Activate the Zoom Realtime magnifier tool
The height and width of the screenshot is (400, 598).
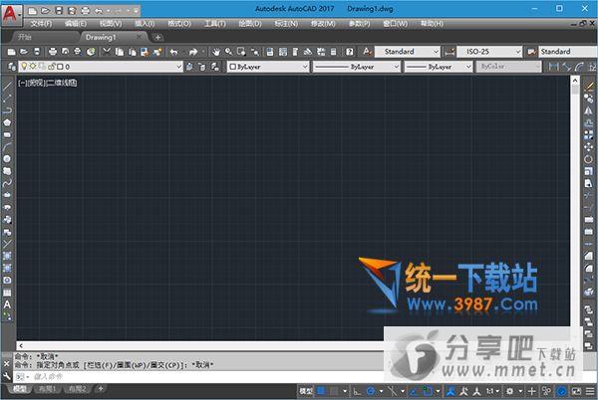pos(229,52)
